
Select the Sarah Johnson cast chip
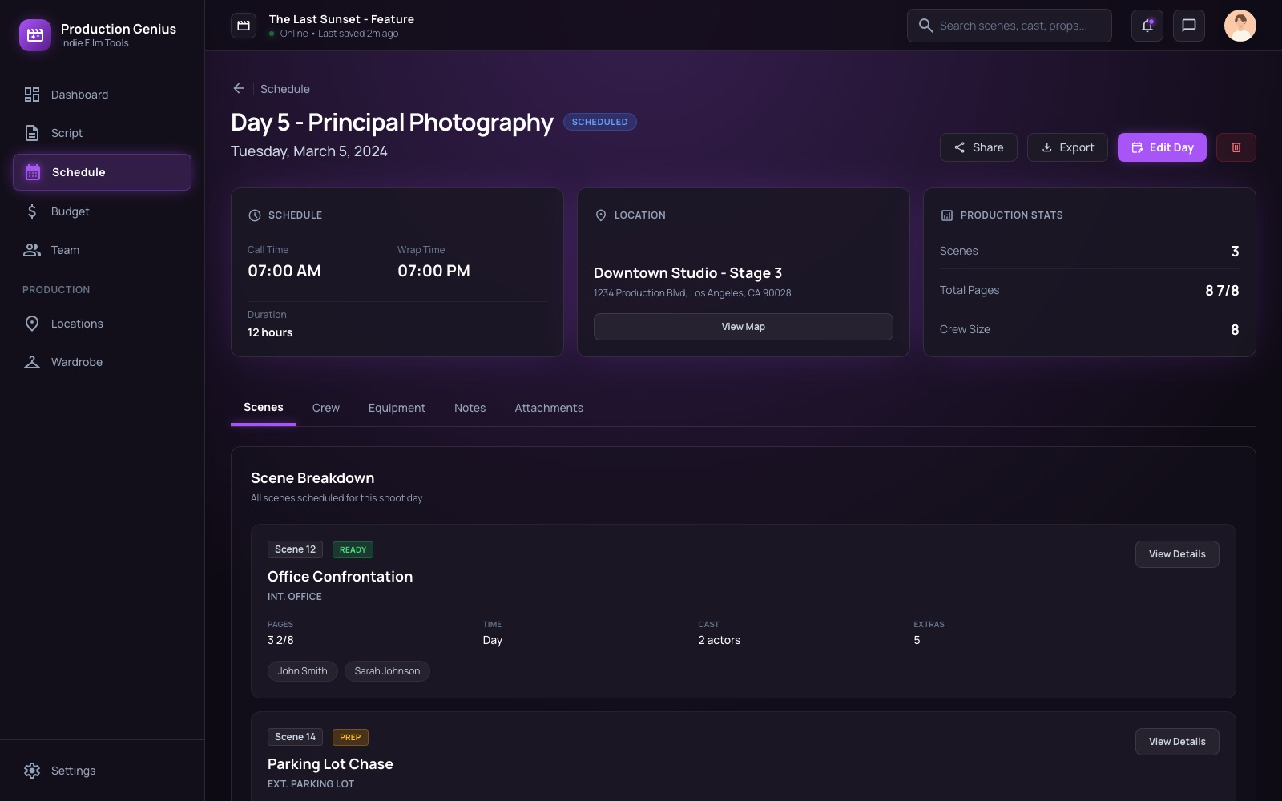coord(387,671)
